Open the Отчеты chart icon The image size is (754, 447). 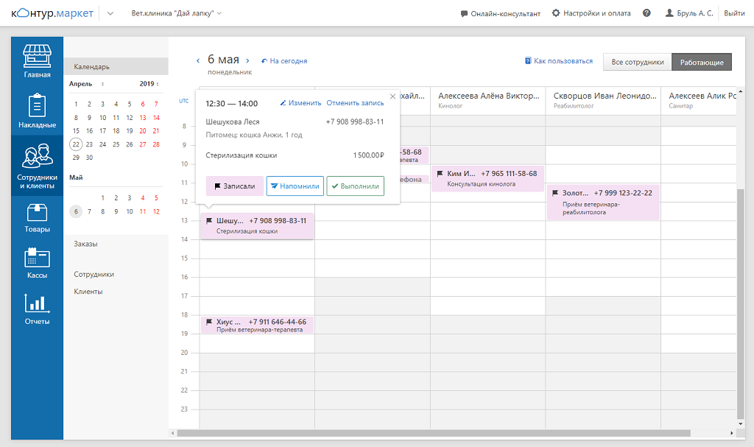click(37, 303)
